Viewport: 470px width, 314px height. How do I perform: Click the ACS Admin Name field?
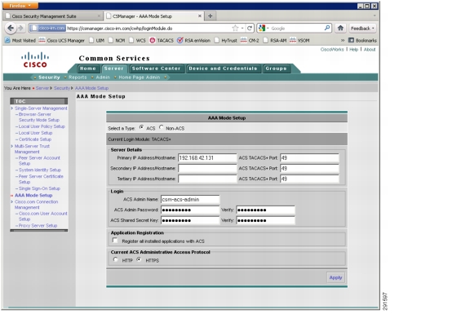[190, 200]
